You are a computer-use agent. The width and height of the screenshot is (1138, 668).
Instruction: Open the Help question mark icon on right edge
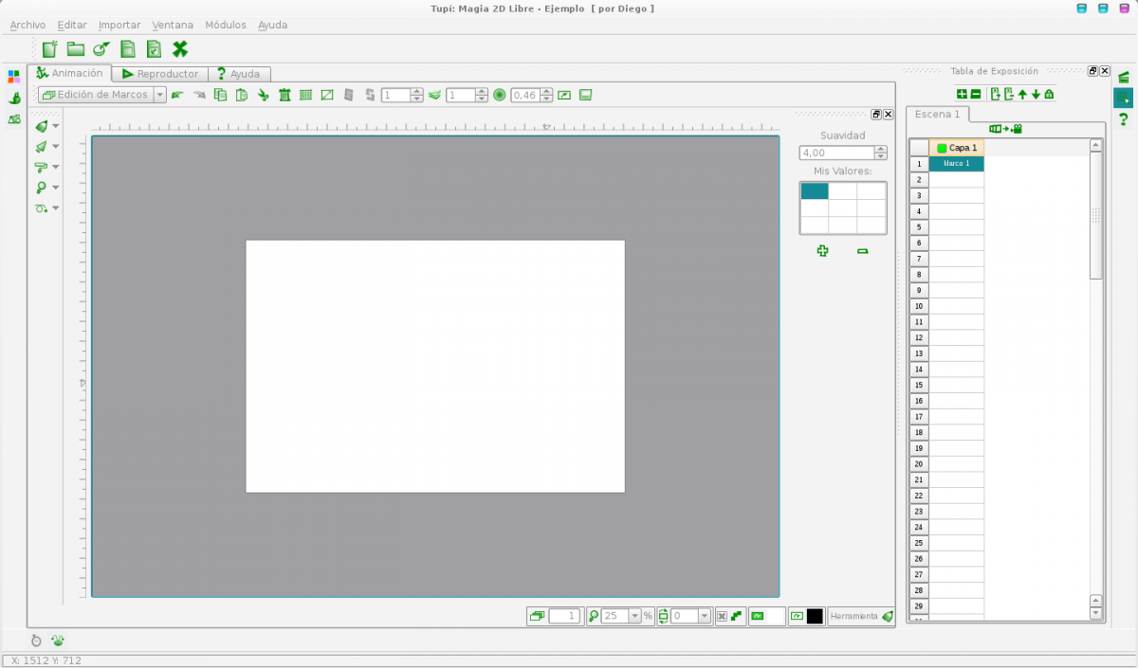(1125, 118)
